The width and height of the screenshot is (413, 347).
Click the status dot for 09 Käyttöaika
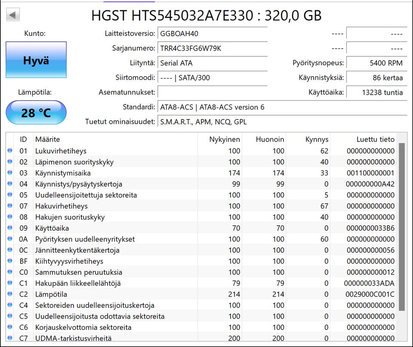pyautogui.click(x=10, y=228)
